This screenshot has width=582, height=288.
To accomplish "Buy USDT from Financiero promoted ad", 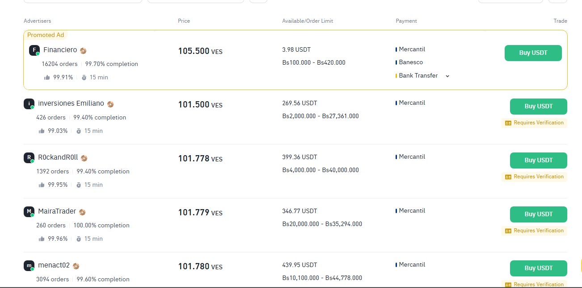I will tap(533, 53).
